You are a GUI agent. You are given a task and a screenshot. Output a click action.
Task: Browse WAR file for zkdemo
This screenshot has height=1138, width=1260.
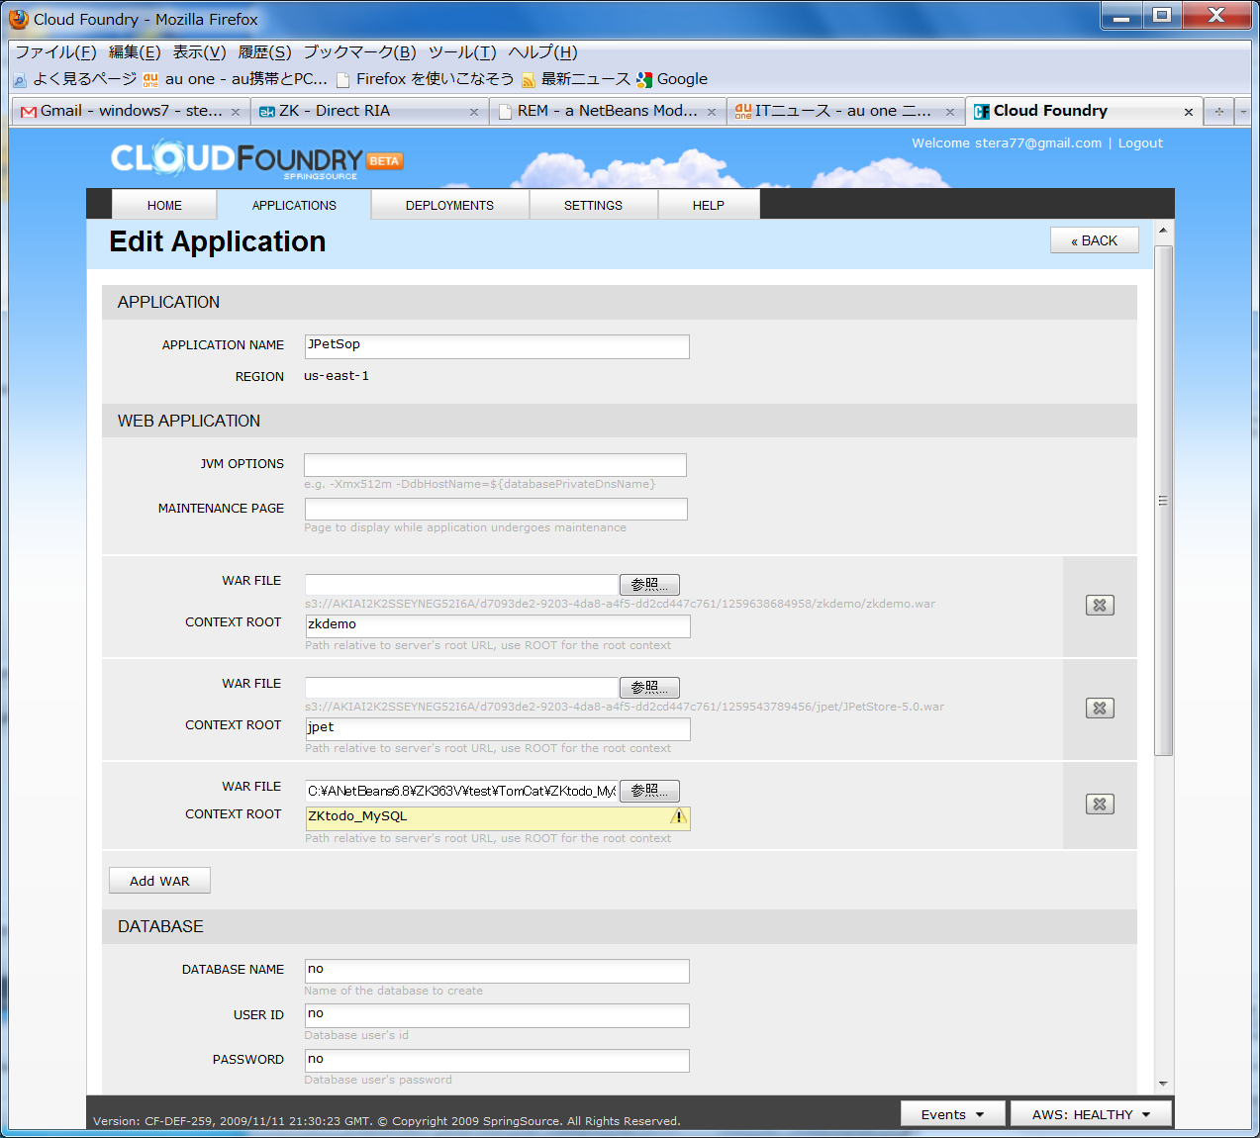point(649,585)
